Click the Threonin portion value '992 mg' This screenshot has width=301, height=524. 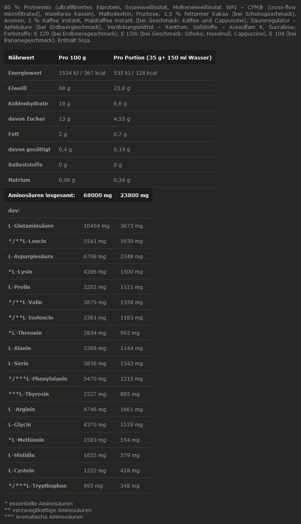pyautogui.click(x=130, y=333)
